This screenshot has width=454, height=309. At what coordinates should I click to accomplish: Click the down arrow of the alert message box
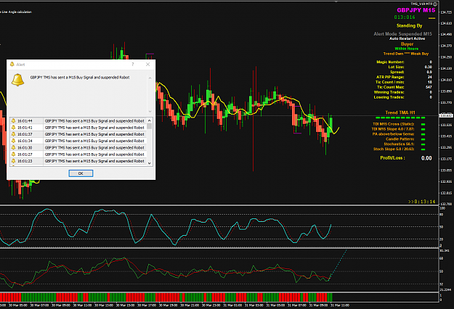(150, 111)
